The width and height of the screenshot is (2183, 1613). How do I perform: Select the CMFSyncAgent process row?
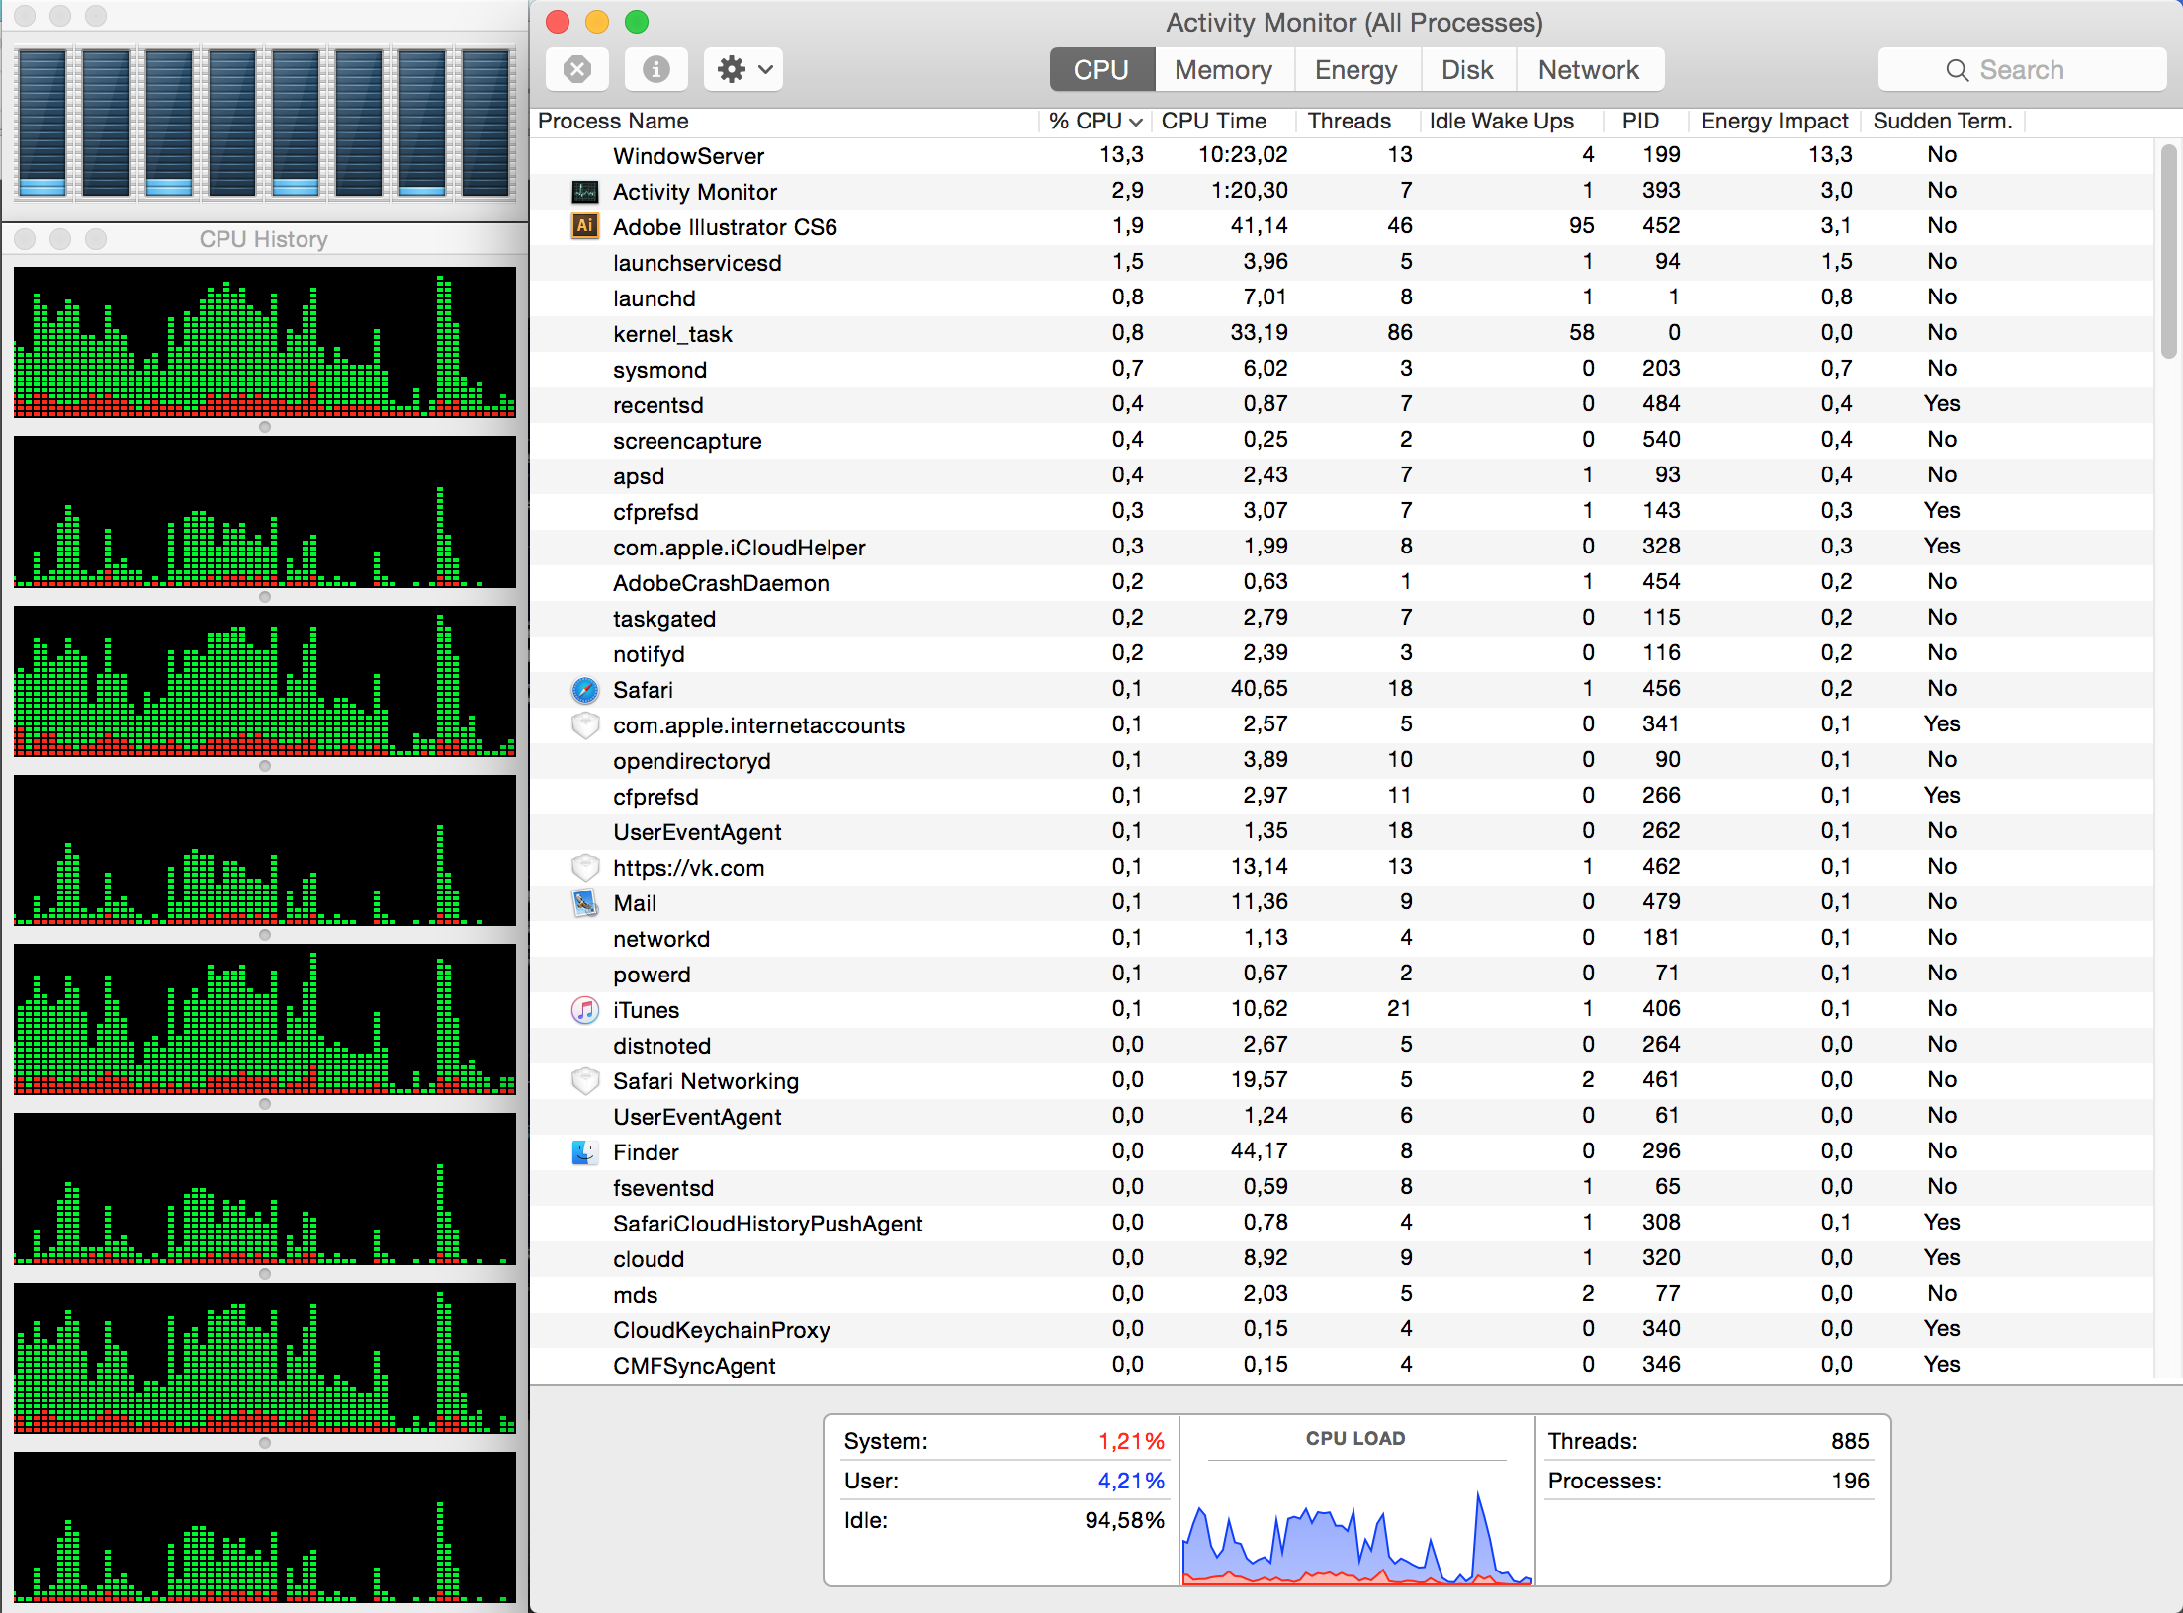coord(1342,1365)
